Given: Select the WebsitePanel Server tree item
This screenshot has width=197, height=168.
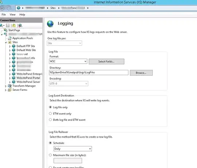Looking at the screenshot, I should coord(28,82).
